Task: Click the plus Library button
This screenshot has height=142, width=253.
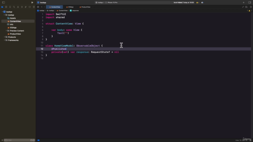Action: point(244,2)
